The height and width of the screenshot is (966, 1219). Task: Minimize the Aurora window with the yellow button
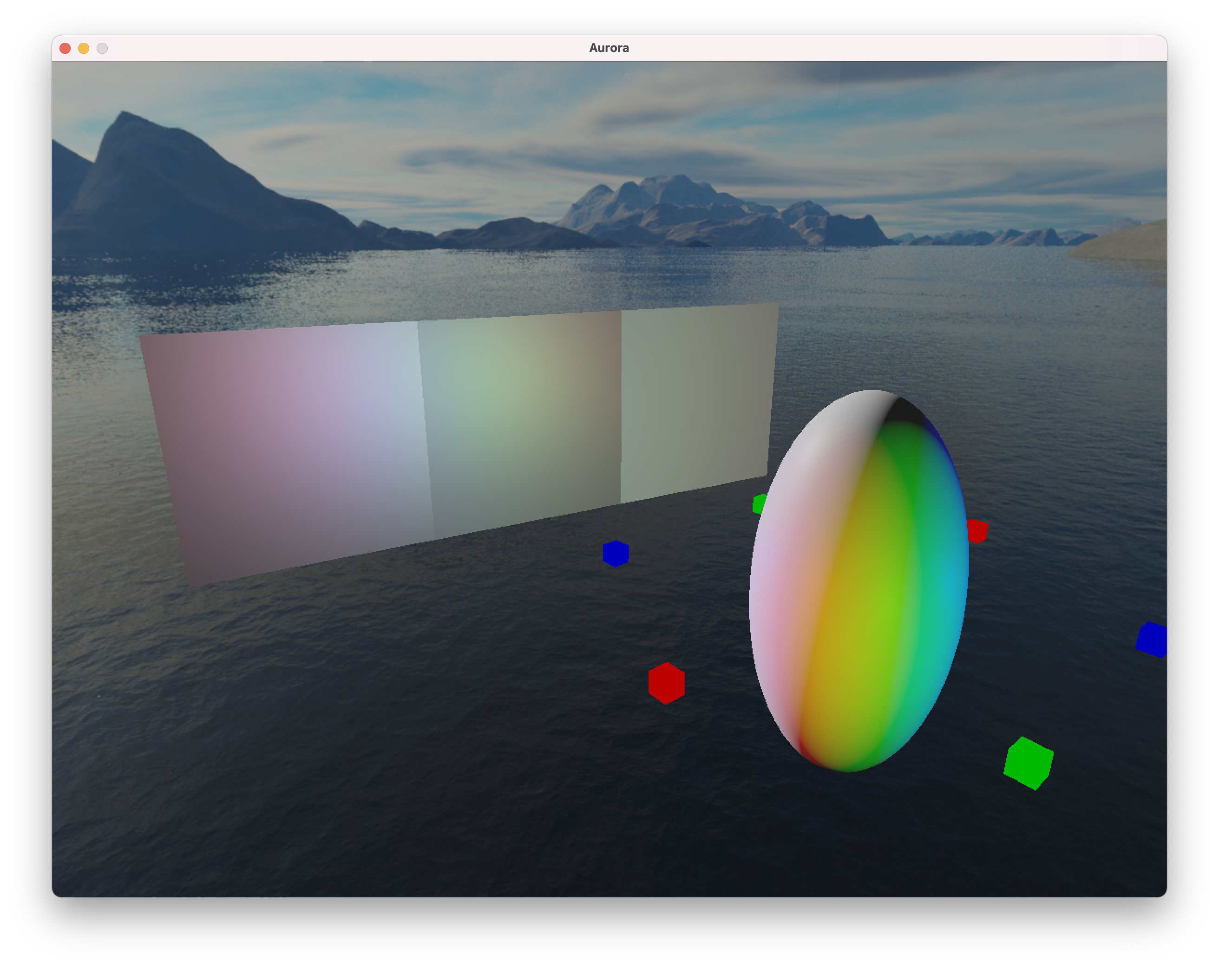pyautogui.click(x=84, y=49)
